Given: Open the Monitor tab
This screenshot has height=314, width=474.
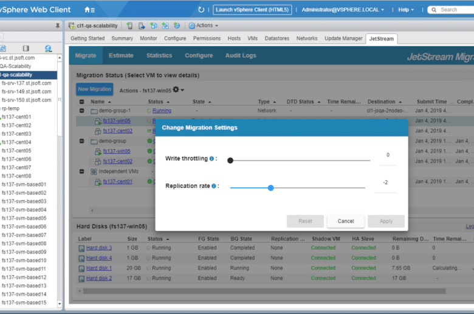Looking at the screenshot, I should (x=148, y=38).
